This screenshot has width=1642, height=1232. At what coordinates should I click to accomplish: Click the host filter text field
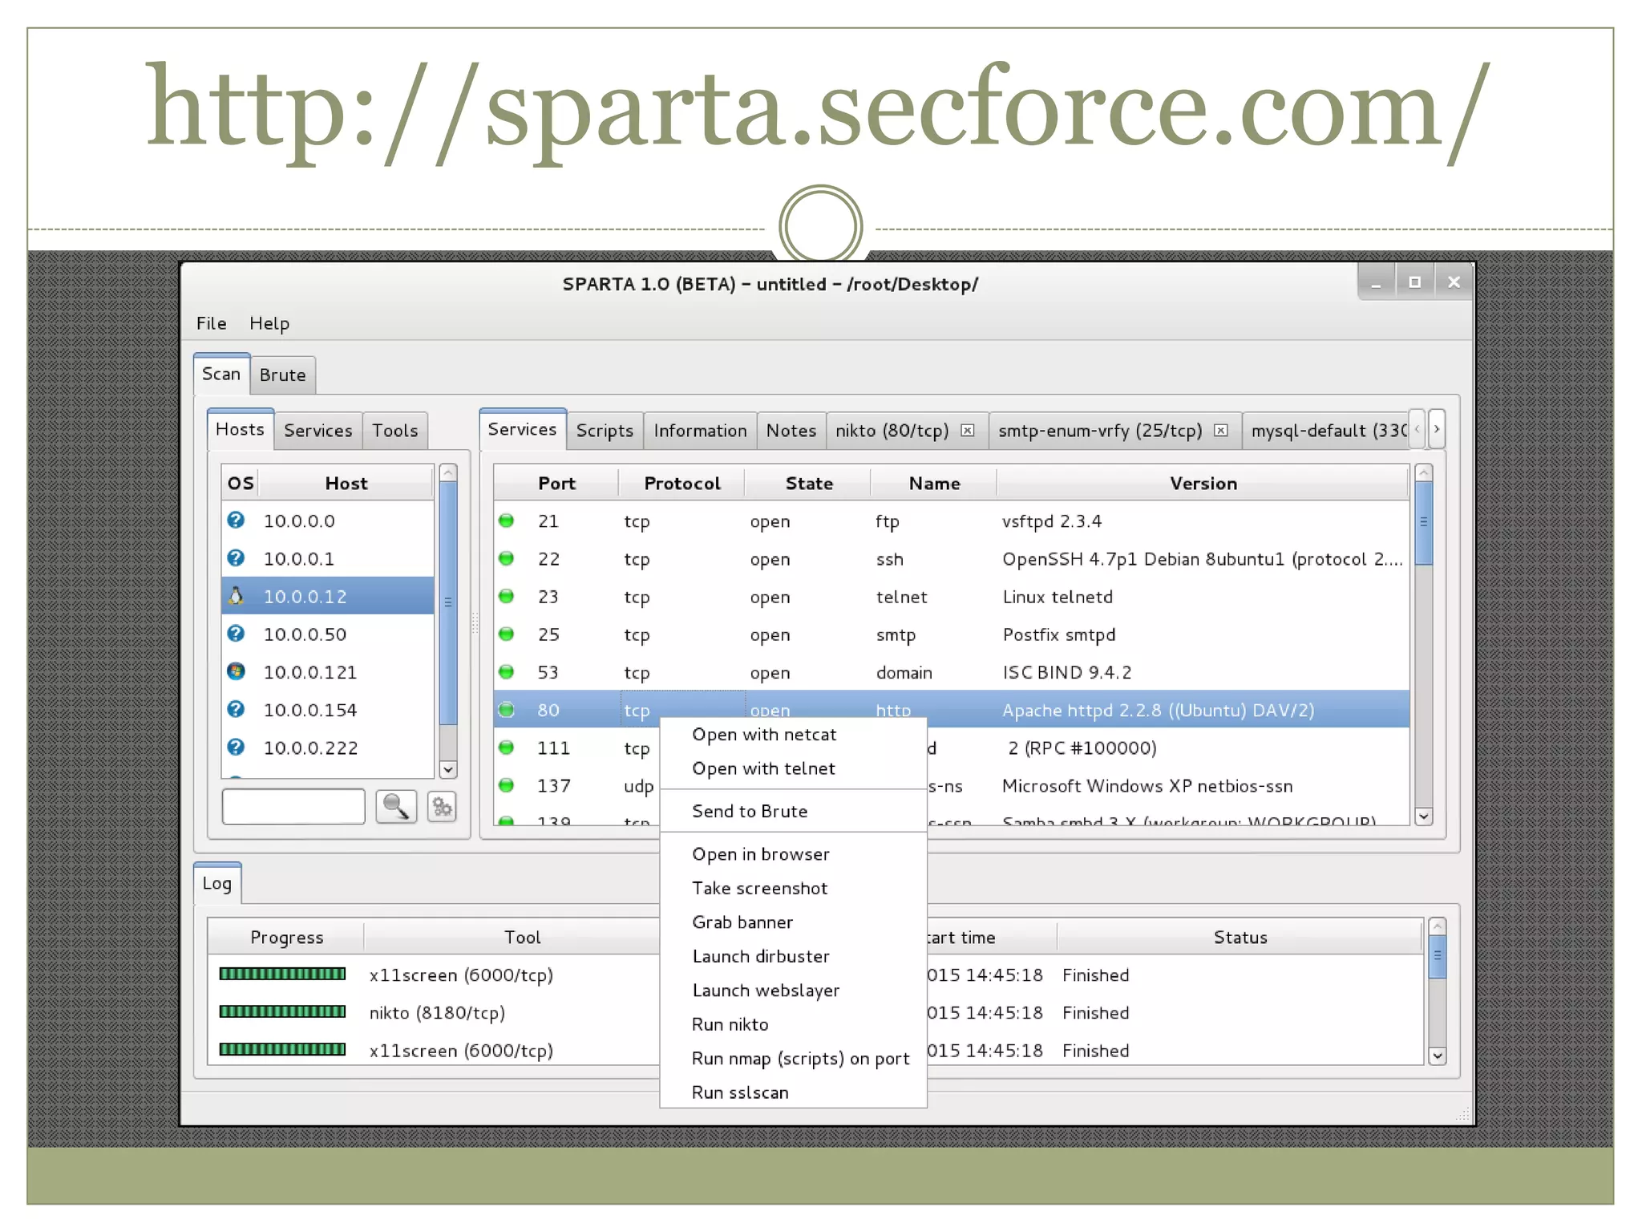click(293, 806)
